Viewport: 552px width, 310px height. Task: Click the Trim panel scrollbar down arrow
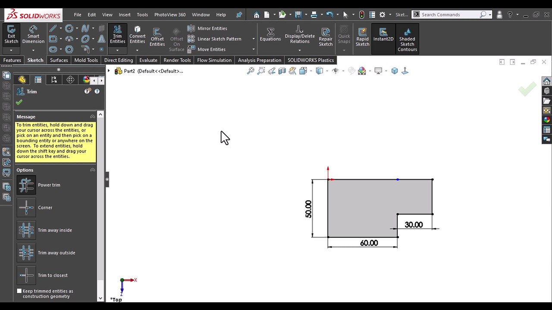pos(100,298)
